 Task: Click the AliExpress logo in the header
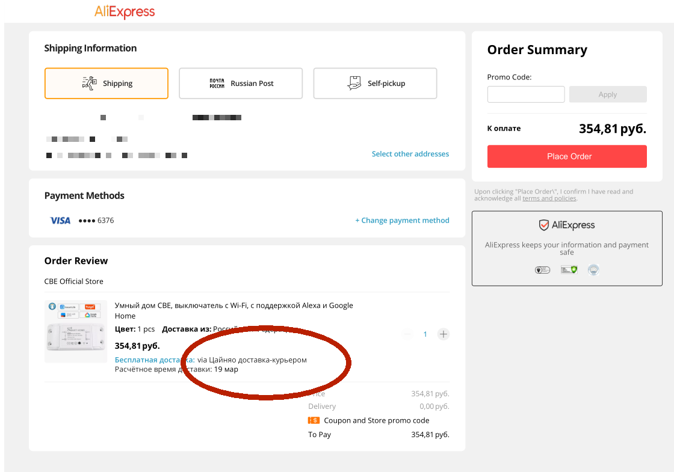[125, 11]
